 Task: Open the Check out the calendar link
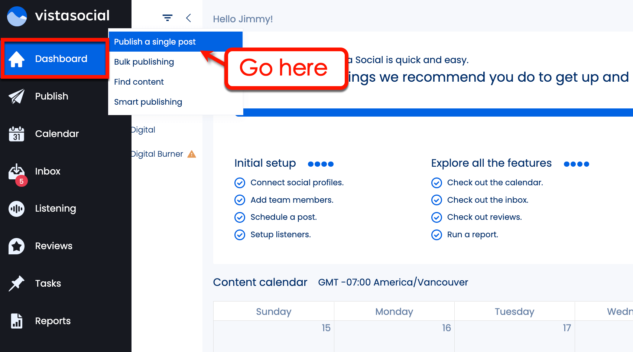(495, 182)
